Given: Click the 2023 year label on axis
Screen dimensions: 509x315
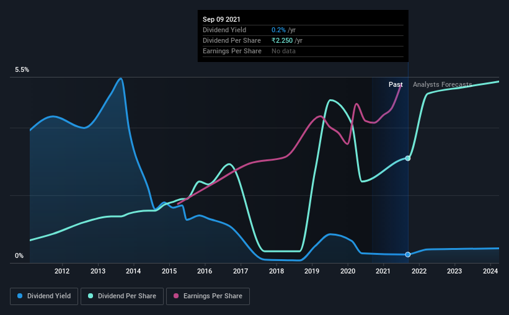Looking at the screenshot, I should point(454,271).
